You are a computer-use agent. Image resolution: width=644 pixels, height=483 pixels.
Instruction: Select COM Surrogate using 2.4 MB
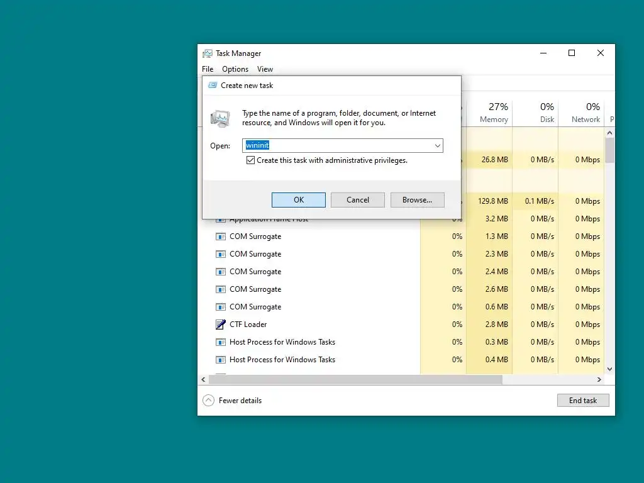click(x=255, y=272)
